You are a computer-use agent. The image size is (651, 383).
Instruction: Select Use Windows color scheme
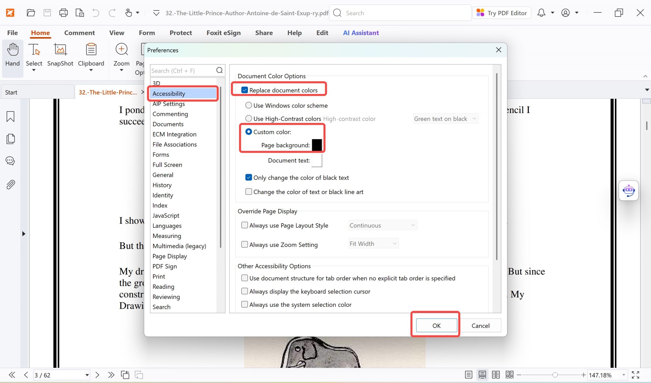(249, 105)
